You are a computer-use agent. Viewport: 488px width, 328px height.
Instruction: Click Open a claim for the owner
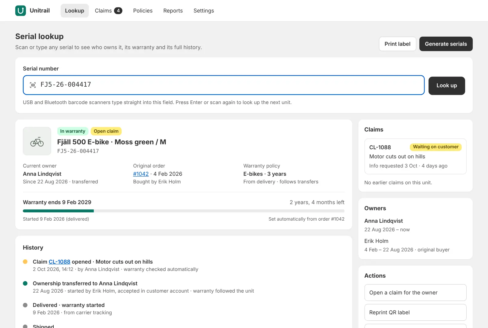[x=415, y=293]
